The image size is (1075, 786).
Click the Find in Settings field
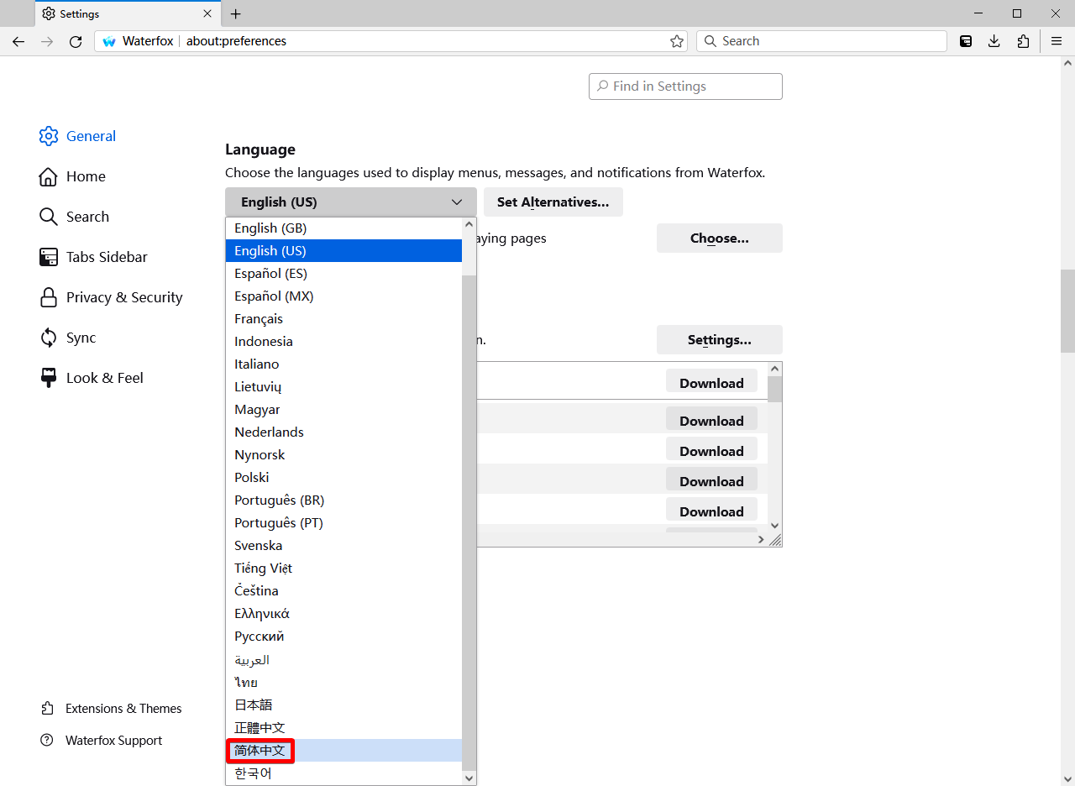point(685,86)
